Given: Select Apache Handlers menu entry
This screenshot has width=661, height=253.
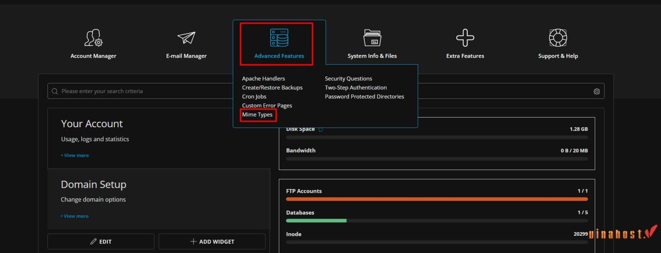Looking at the screenshot, I should pyautogui.click(x=263, y=79).
